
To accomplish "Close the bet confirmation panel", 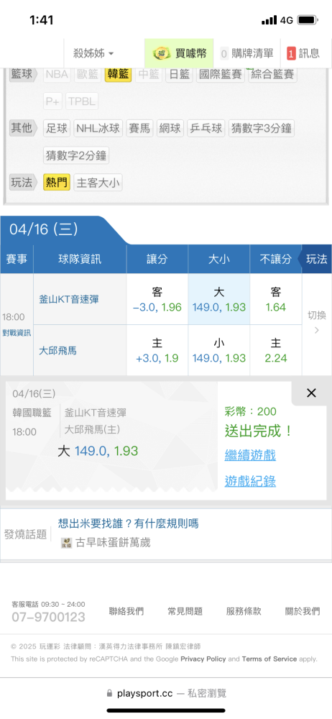I will (x=311, y=393).
